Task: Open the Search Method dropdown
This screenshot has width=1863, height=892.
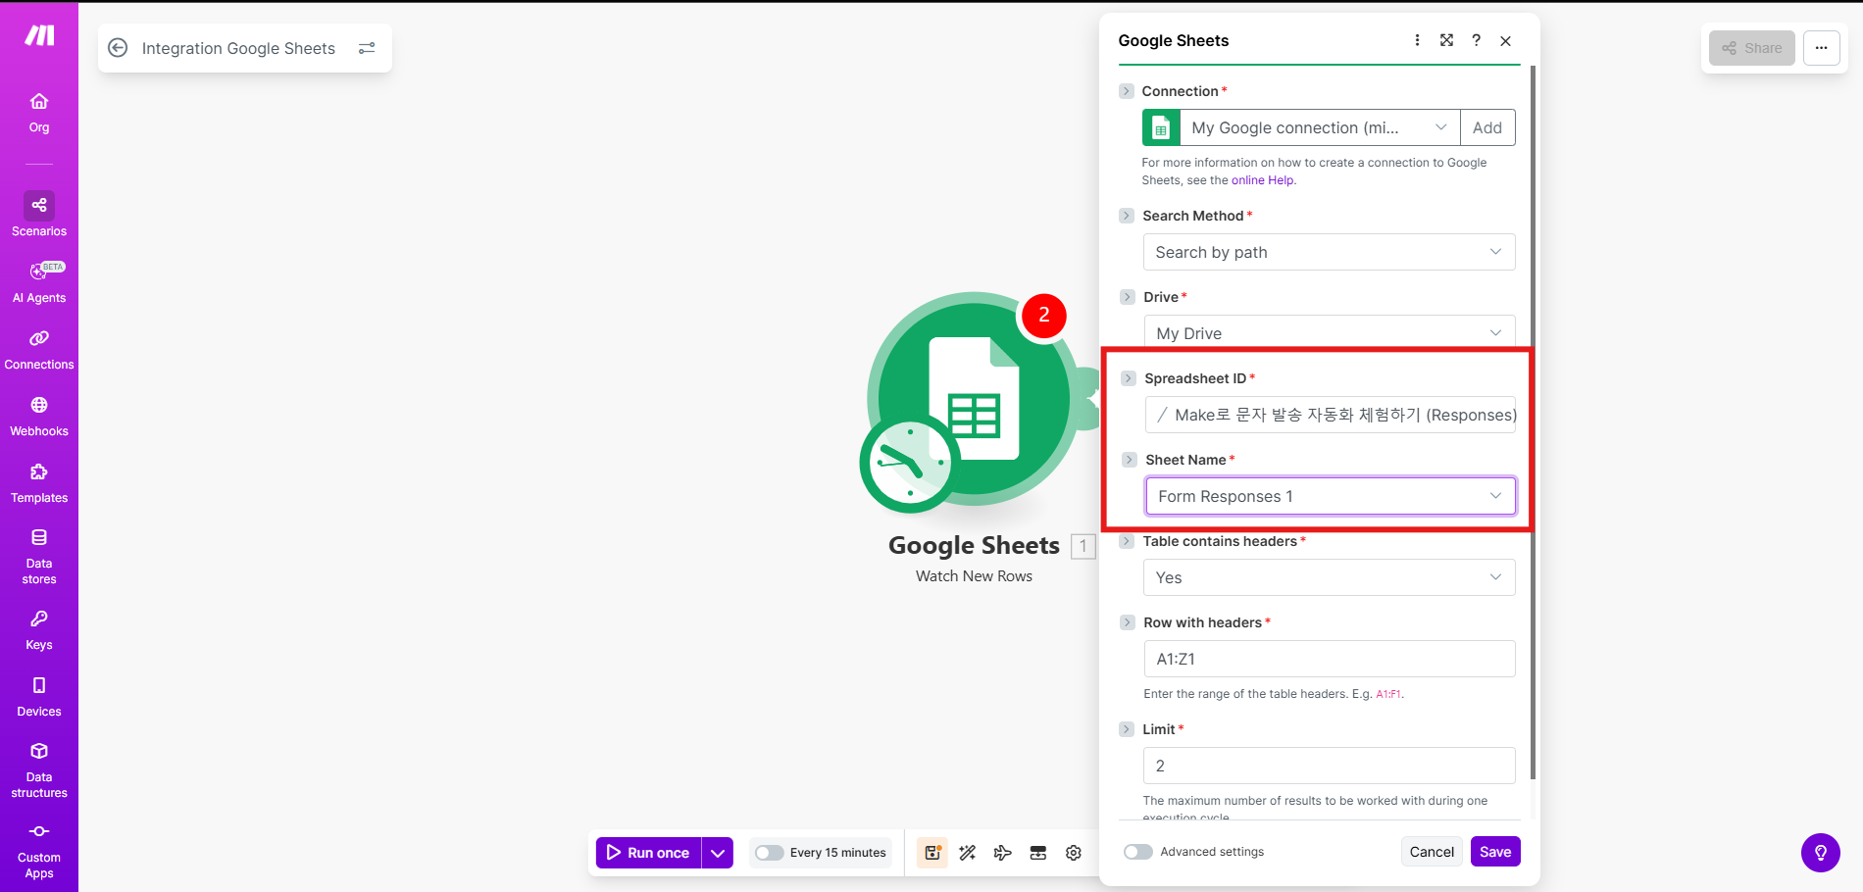Action: coord(1329,252)
